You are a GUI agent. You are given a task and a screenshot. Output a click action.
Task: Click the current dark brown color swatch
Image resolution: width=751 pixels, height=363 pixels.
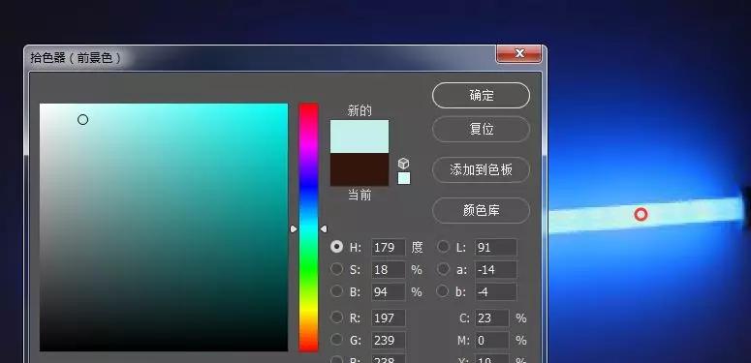(x=360, y=169)
